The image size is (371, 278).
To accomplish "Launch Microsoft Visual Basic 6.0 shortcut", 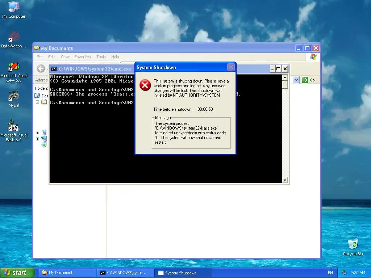I will point(14,131).
